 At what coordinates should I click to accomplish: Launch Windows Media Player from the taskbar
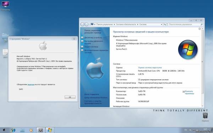pyautogui.click(x=31, y=130)
